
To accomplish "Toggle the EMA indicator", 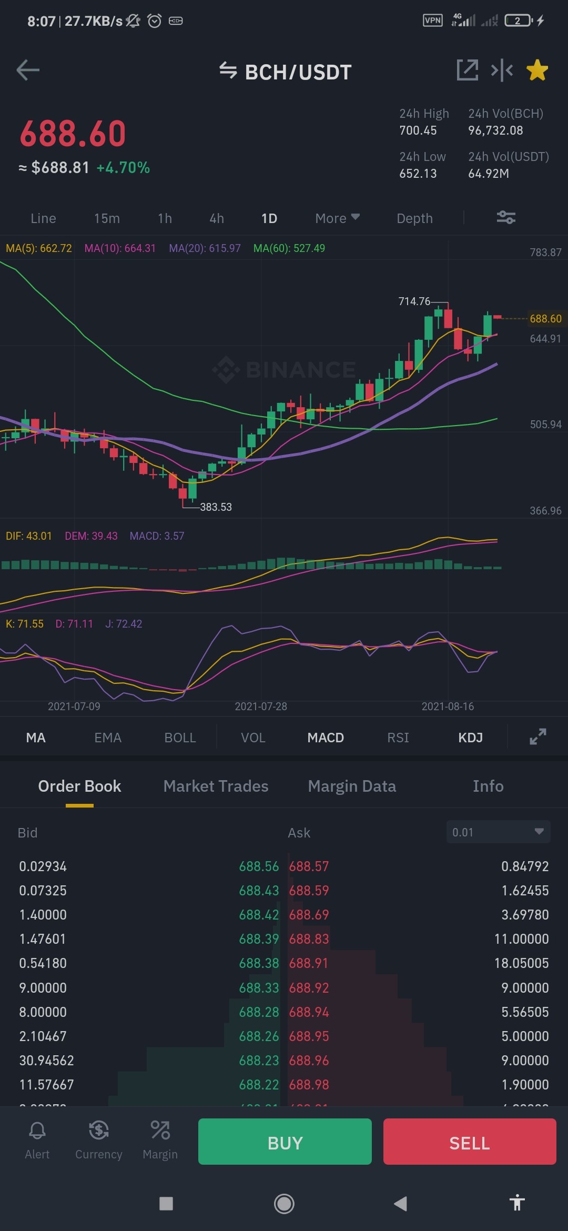I will click(108, 738).
